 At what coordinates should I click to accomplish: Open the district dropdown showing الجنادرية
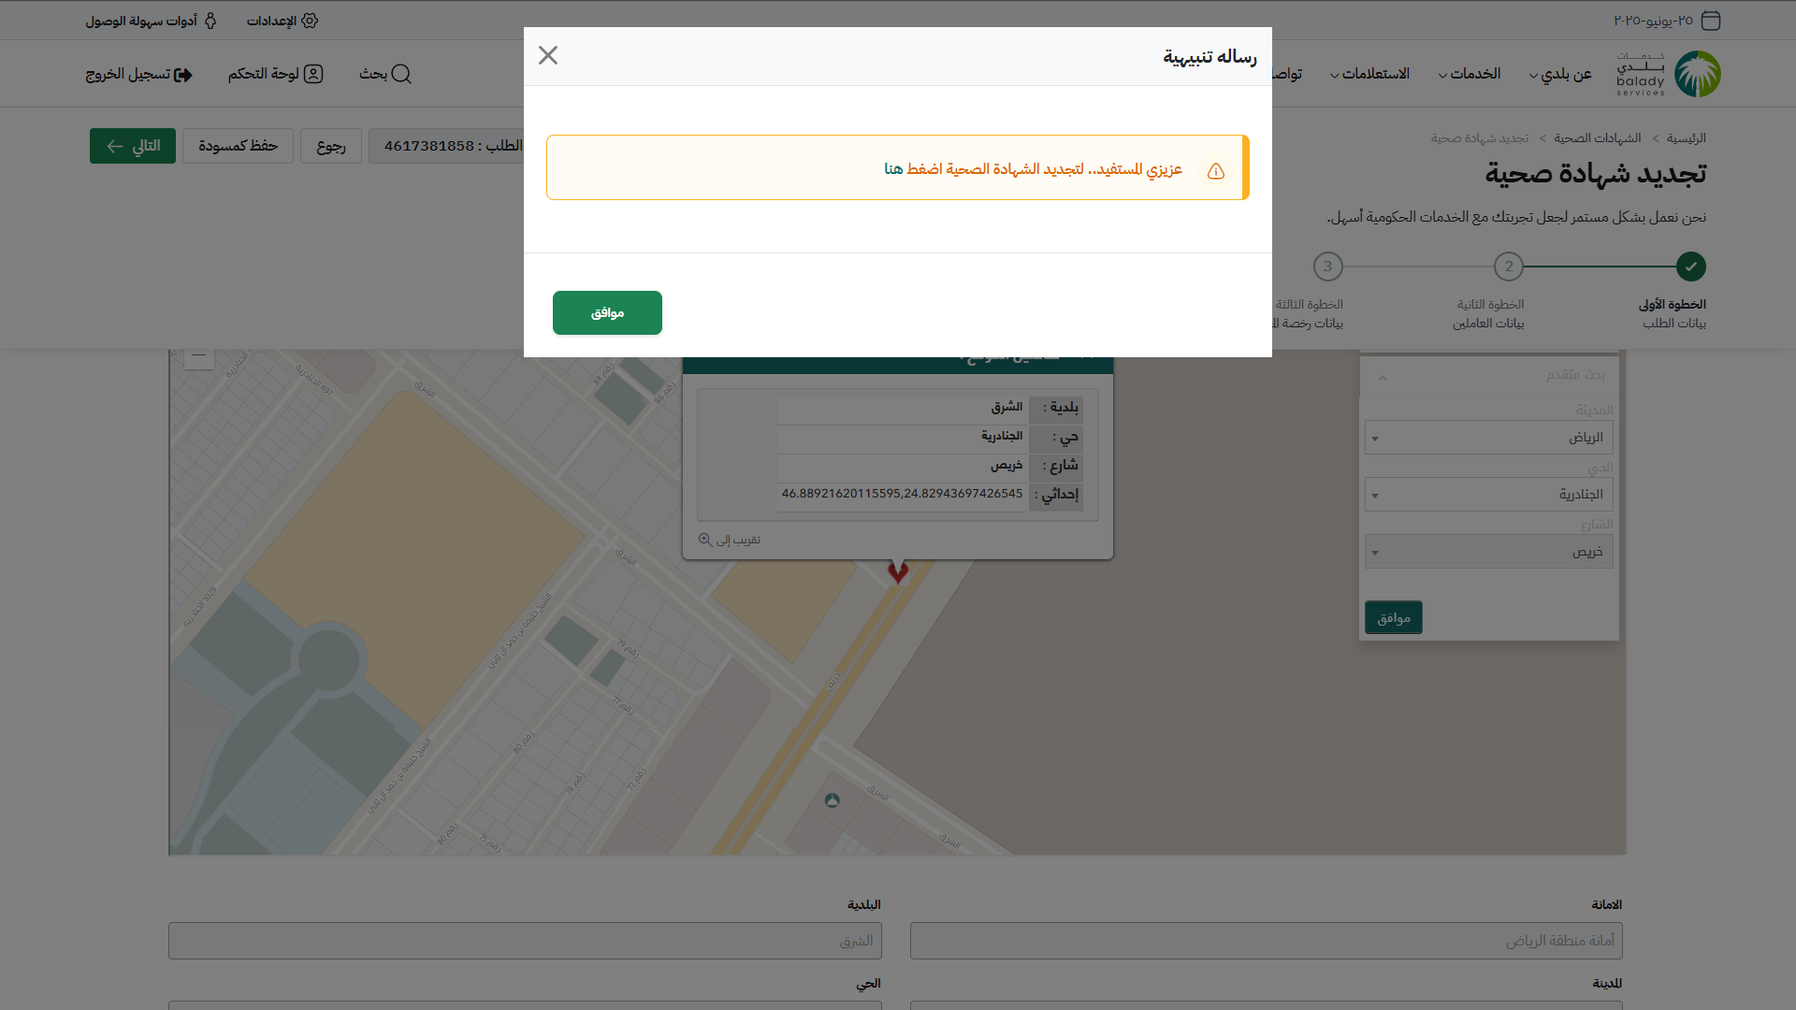(1488, 495)
